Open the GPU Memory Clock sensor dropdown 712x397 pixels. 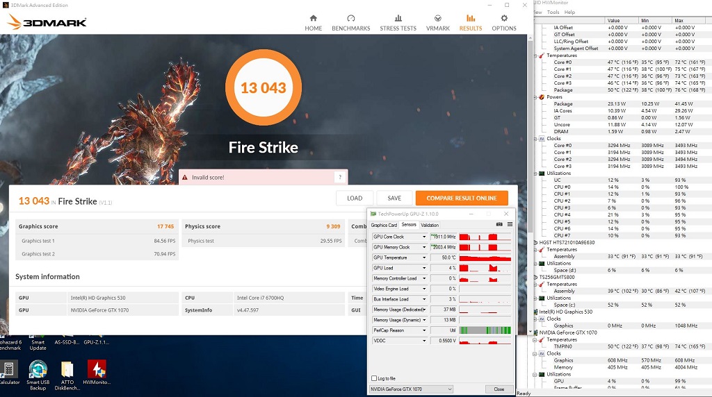[424, 247]
